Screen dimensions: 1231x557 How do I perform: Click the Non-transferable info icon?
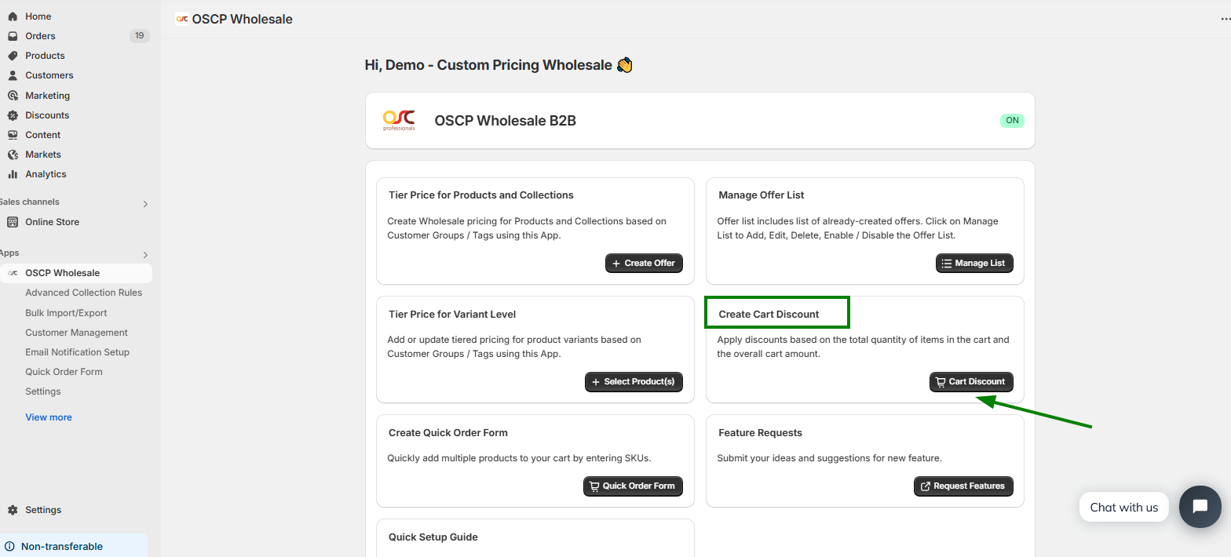point(9,547)
